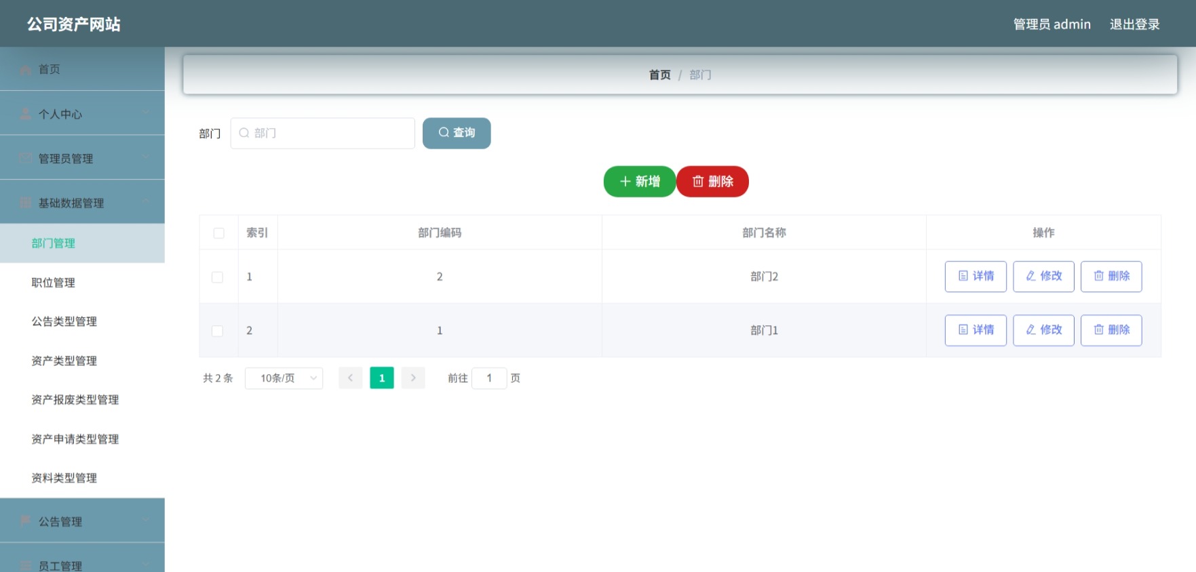Click the trash icon on the red 删除 button

coord(698,182)
